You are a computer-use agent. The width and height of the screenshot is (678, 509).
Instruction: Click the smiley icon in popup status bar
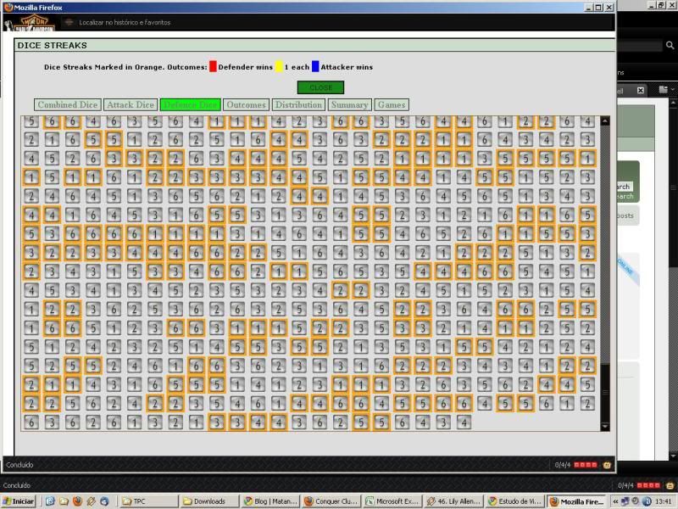(607, 465)
